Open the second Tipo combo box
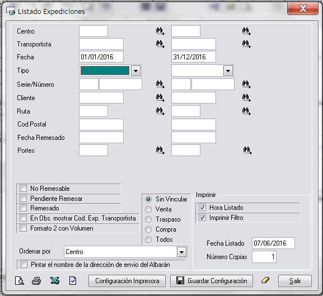The width and height of the screenshot is (323, 296). coord(228,71)
